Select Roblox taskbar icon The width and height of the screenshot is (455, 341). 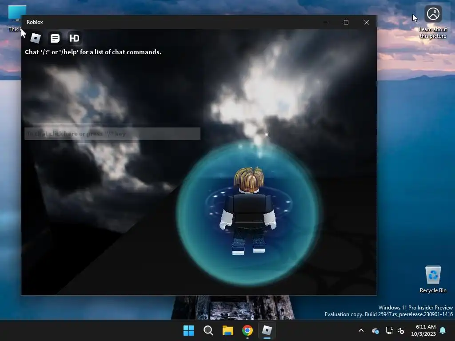267,330
